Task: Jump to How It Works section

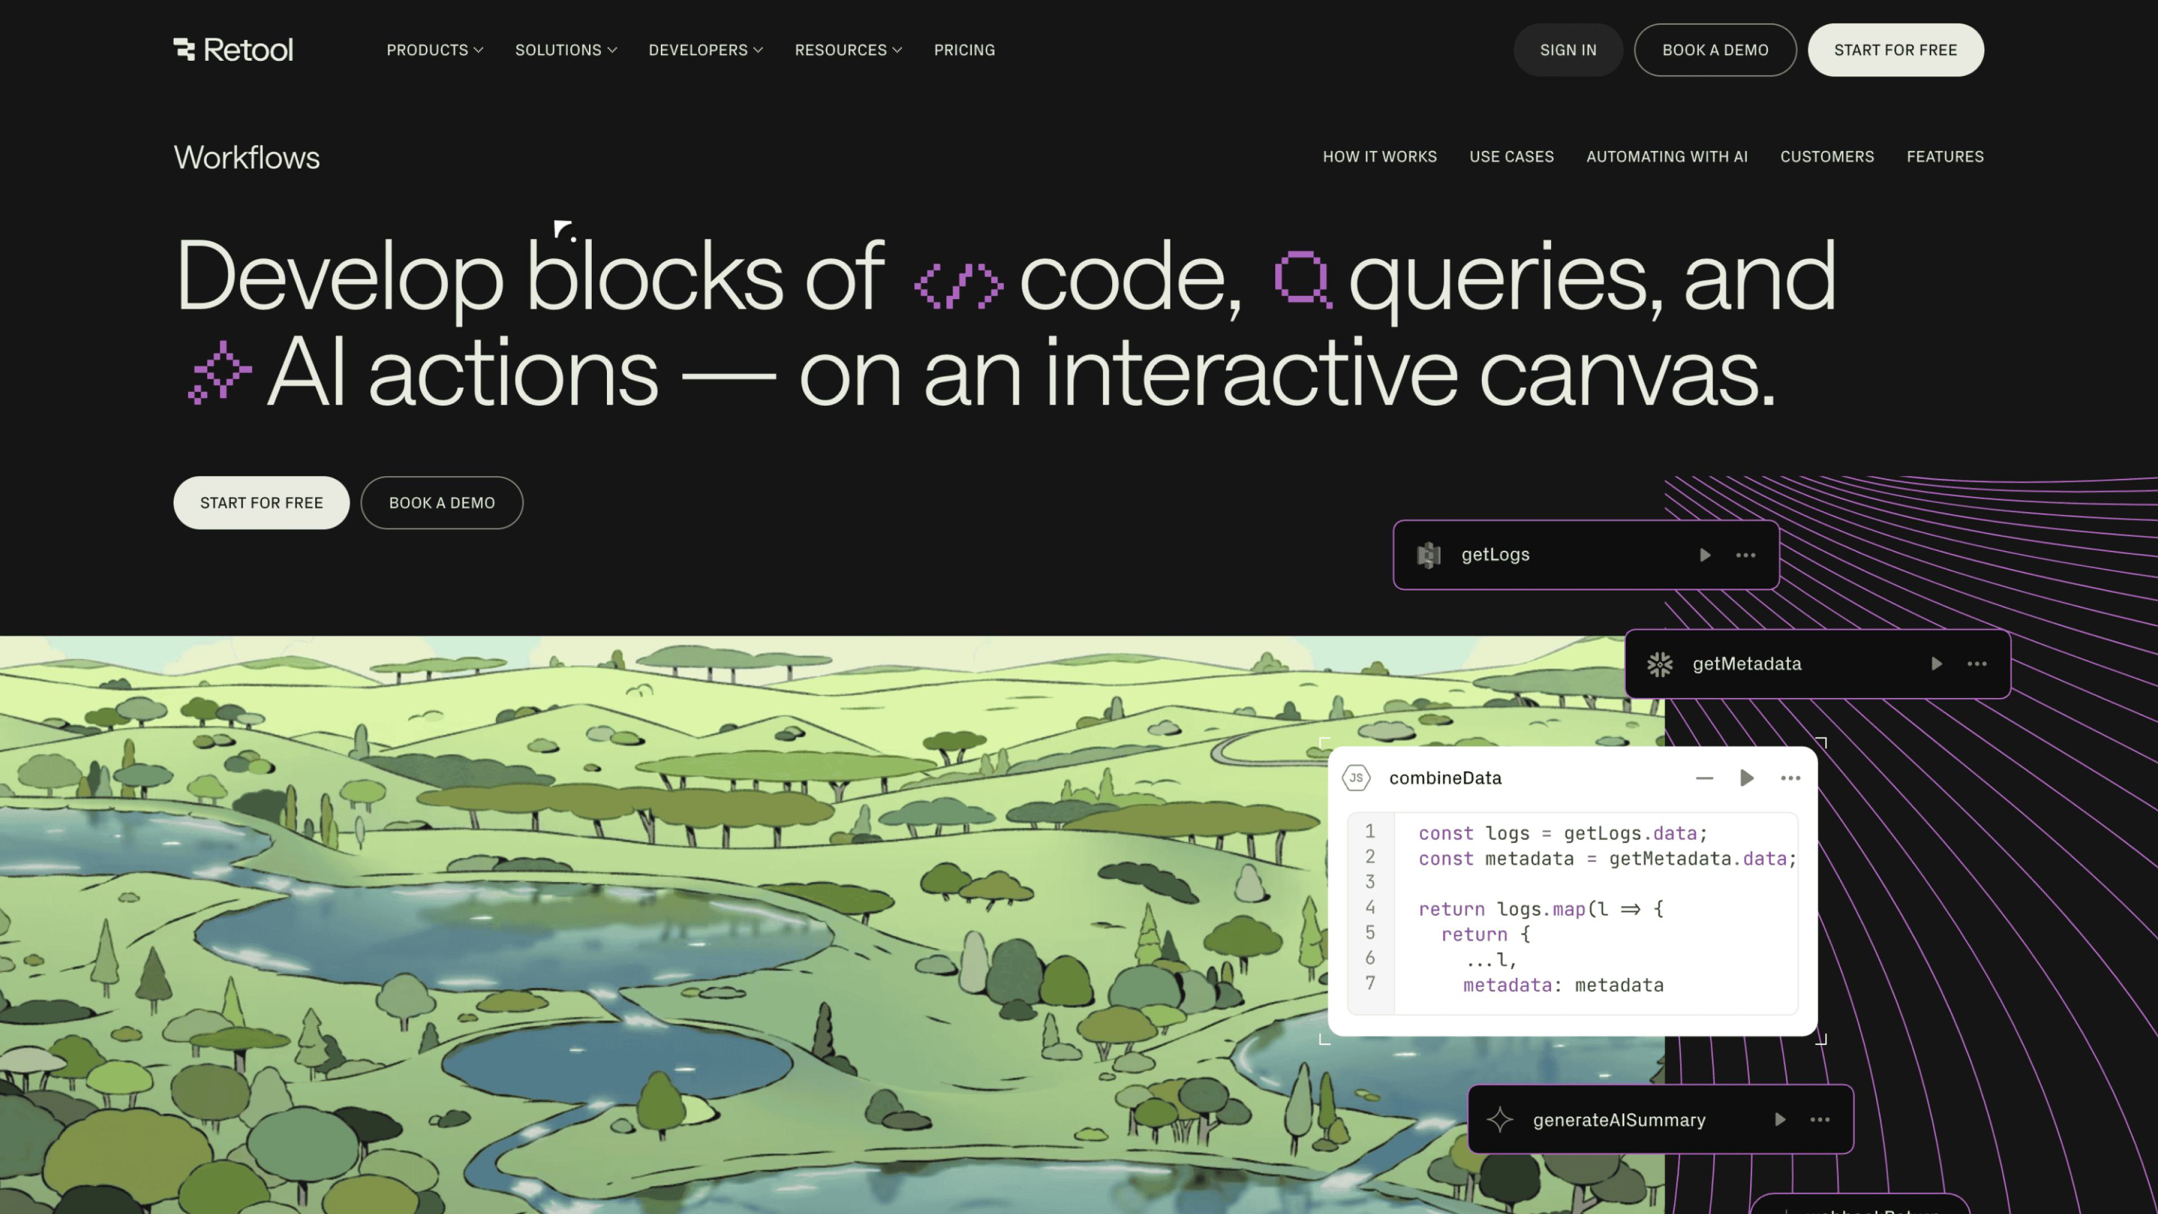Action: [1379, 157]
